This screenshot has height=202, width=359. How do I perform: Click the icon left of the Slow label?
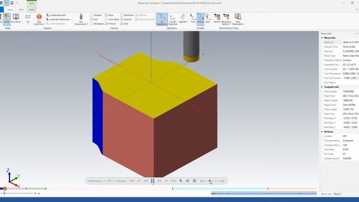coord(195,181)
